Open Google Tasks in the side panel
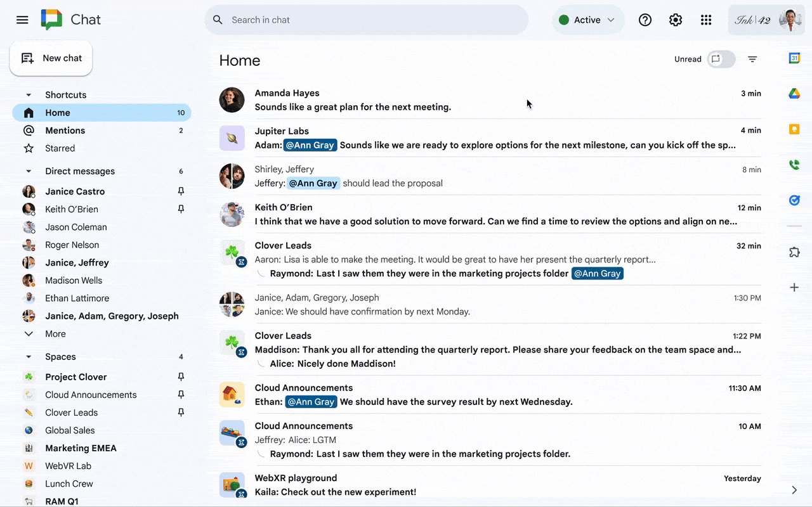This screenshot has height=507, width=812. point(794,200)
